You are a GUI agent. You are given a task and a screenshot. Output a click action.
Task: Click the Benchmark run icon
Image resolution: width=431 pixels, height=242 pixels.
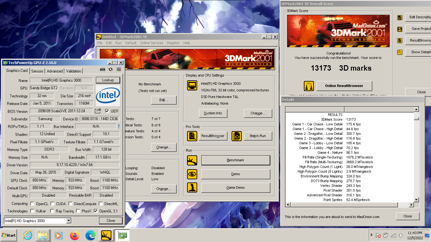(192, 160)
